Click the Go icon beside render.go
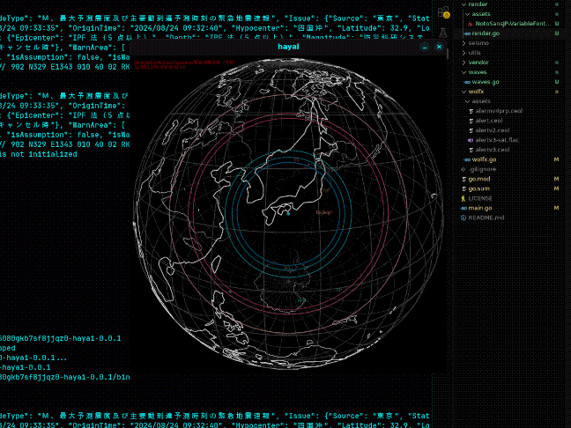 (x=465, y=33)
